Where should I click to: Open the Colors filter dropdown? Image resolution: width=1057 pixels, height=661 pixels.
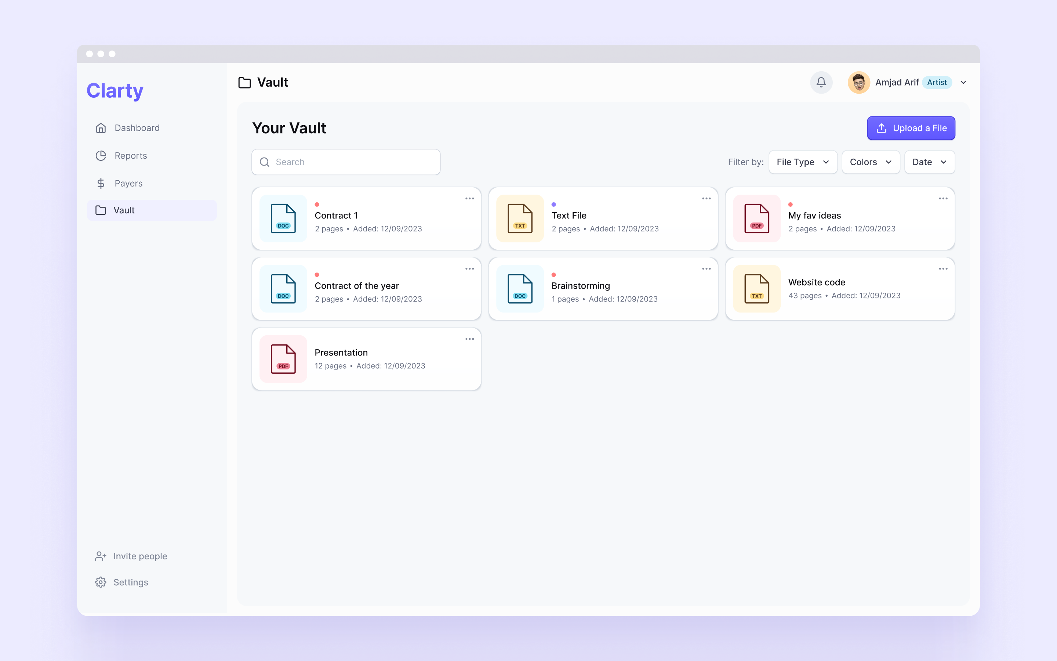871,162
